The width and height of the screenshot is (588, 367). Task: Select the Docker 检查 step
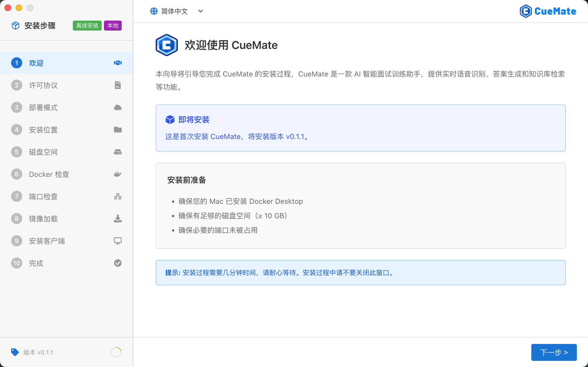click(x=49, y=174)
